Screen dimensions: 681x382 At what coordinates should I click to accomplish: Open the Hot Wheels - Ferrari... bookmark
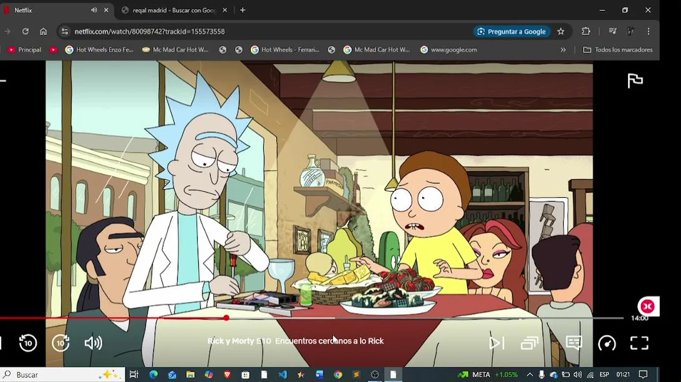pos(285,49)
